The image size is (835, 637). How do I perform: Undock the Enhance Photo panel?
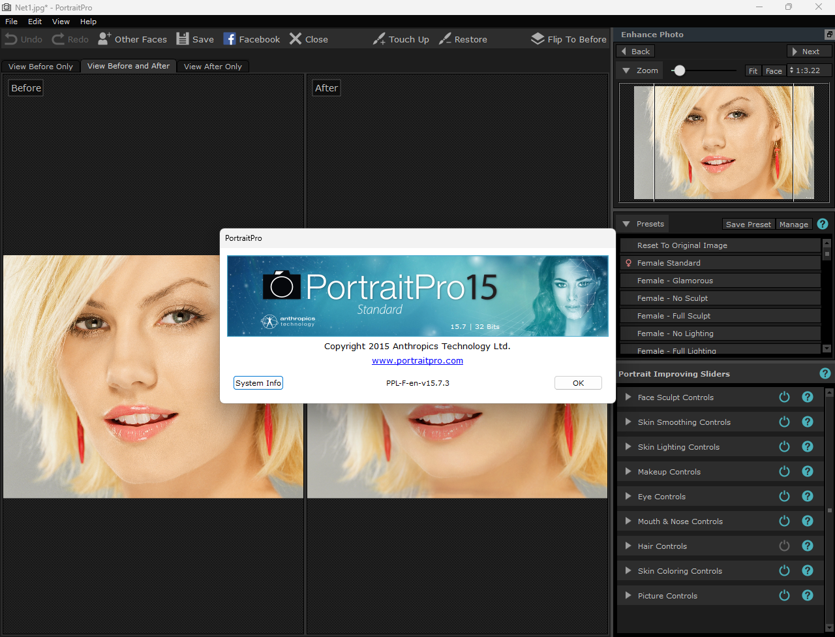pyautogui.click(x=828, y=35)
